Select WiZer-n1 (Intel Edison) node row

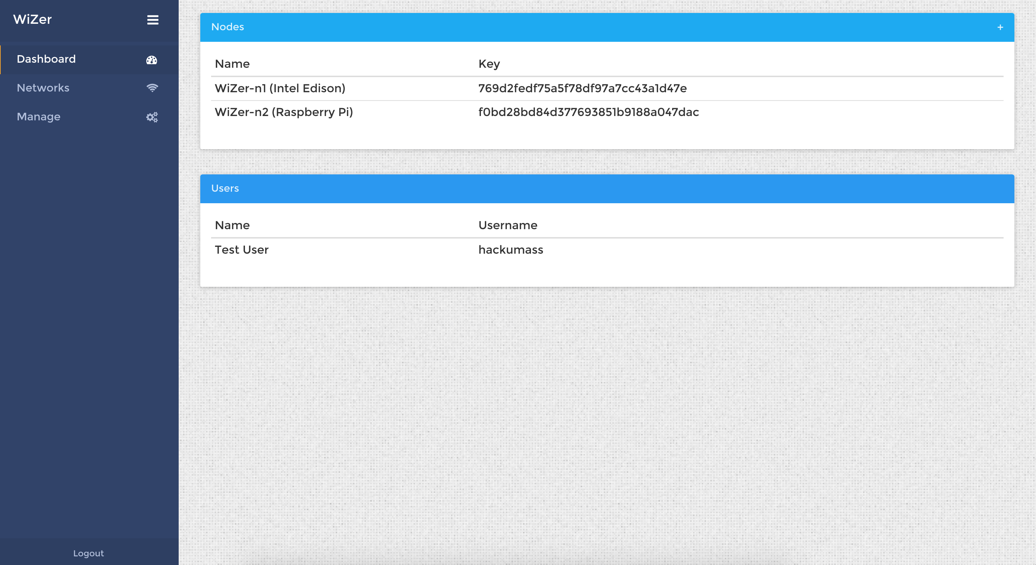coord(280,88)
